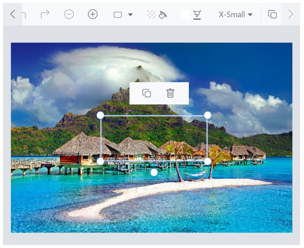Viewport: 304px width, 248px height.
Task: Click the transparent fill color swatch
Action: (x=151, y=14)
